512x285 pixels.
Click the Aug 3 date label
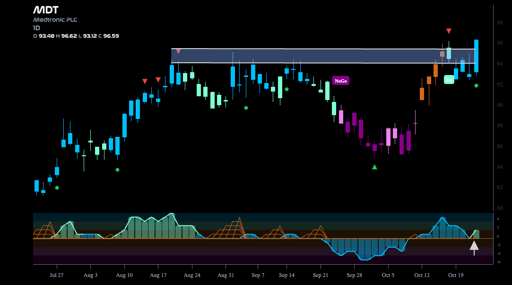90,275
